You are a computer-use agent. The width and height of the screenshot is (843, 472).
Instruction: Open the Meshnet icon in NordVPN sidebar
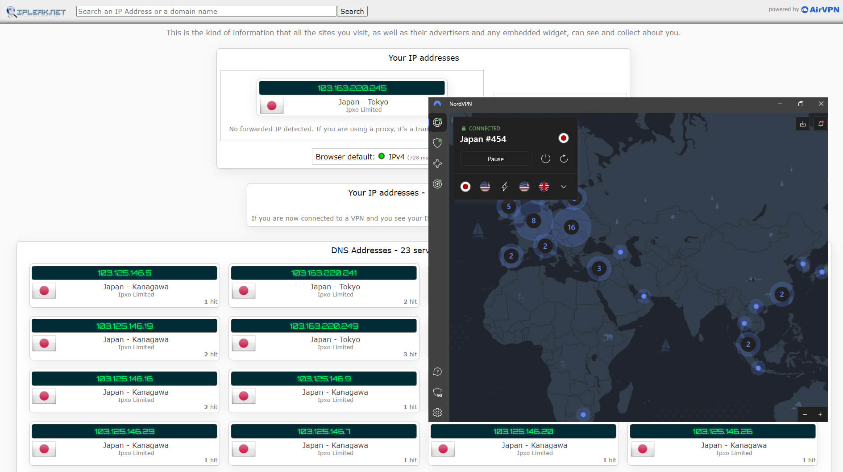tap(437, 163)
